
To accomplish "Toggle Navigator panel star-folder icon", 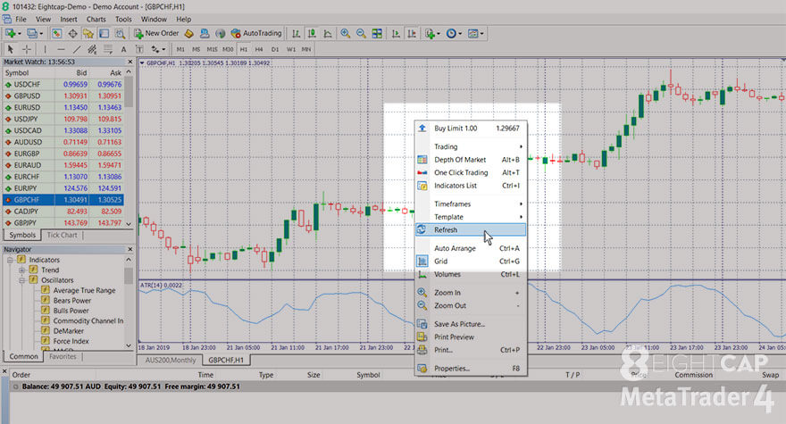I will pyautogui.click(x=88, y=34).
